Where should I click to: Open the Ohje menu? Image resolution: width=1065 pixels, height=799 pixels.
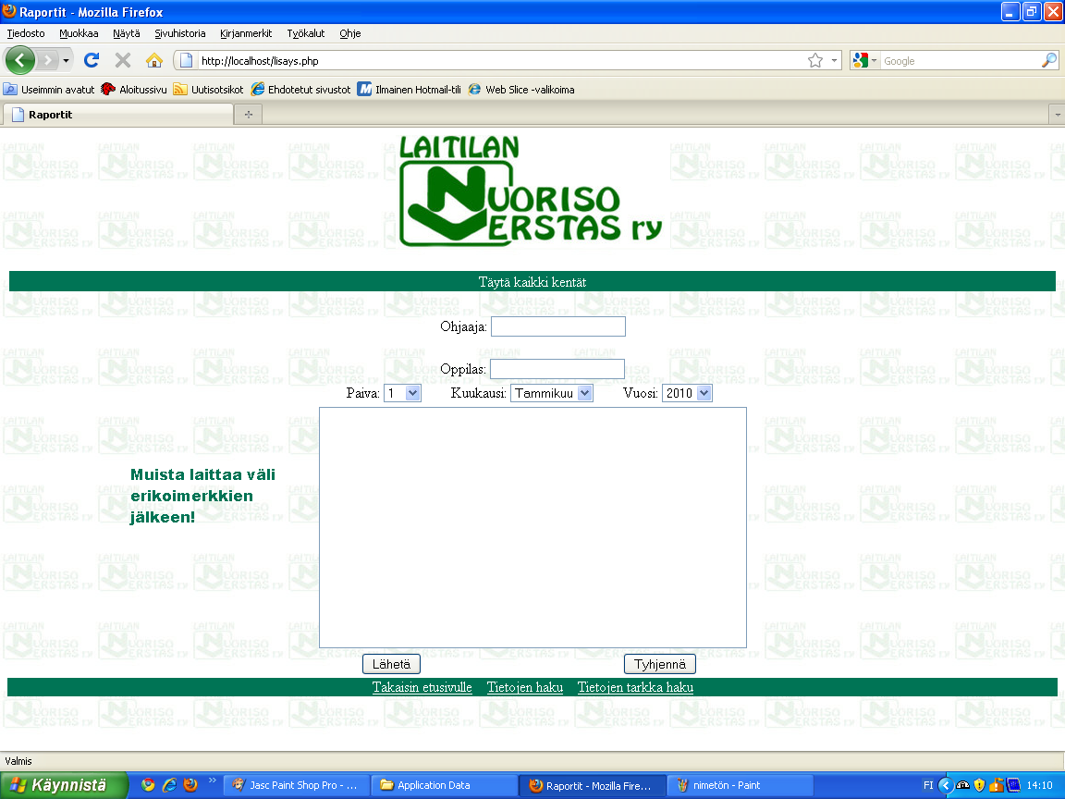[x=349, y=33]
